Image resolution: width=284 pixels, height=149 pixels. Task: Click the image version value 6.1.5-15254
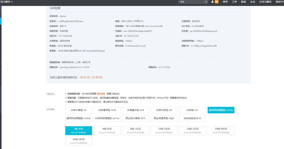(x=164, y=67)
